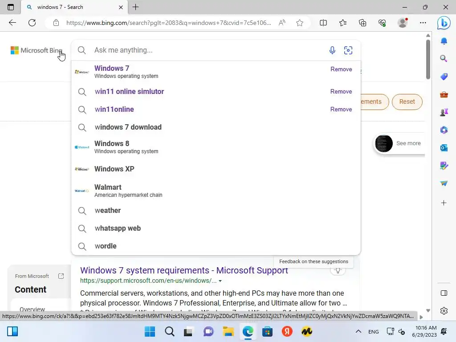Toggle split screen view
Image resolution: width=456 pixels, height=342 pixels.
(323, 23)
